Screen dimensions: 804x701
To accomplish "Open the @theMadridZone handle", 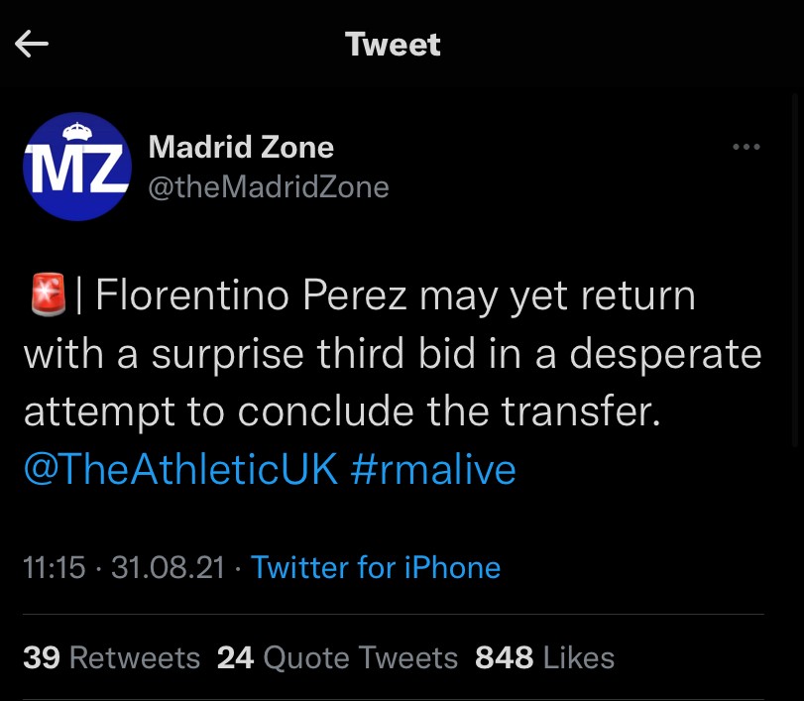I will 268,186.
